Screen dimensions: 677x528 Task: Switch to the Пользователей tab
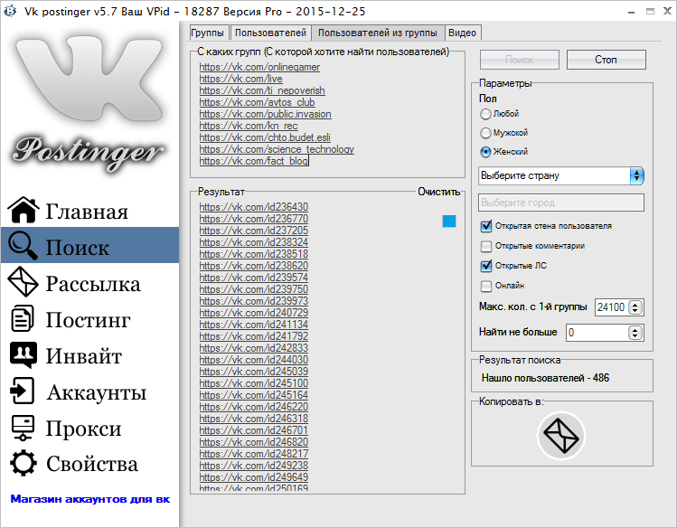270,33
